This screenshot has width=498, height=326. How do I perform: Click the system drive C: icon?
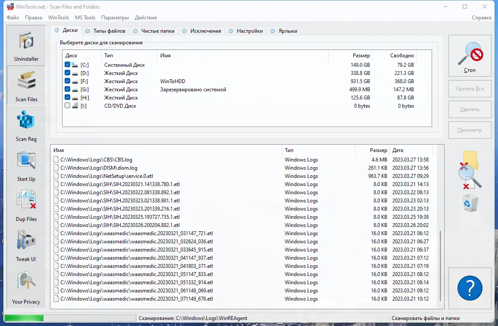tap(75, 65)
